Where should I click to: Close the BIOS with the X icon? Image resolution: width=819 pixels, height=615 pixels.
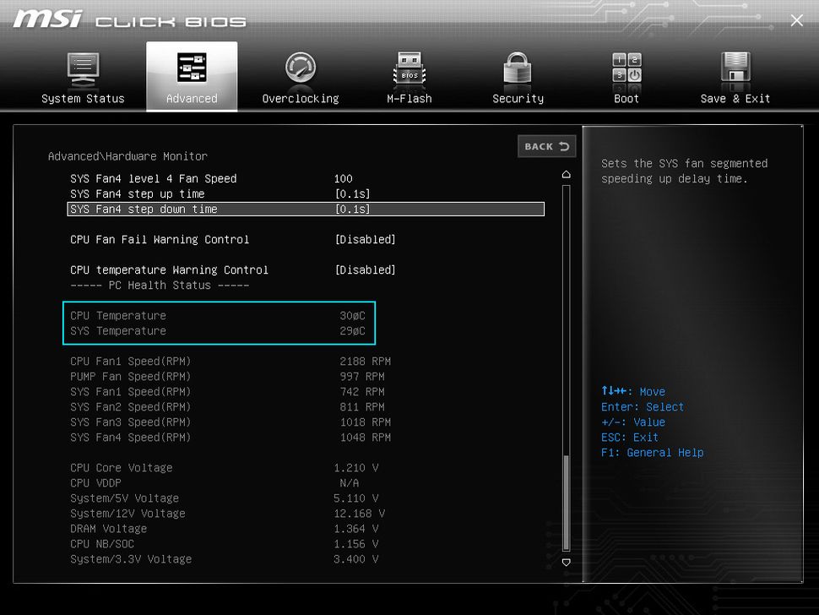(796, 20)
